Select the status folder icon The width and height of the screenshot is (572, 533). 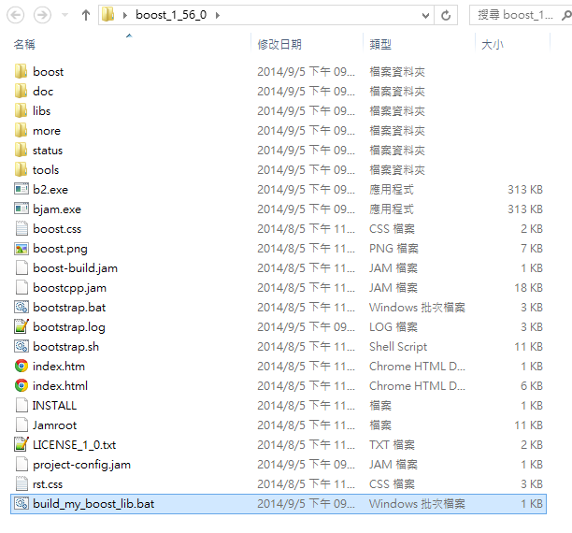point(21,150)
